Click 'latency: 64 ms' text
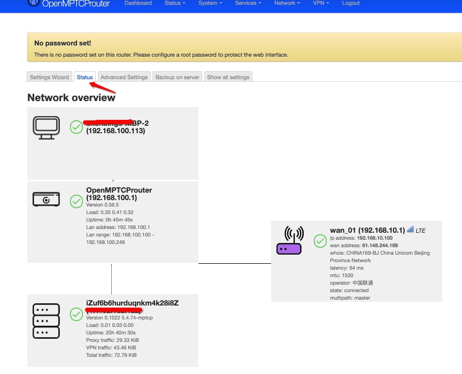Screen dimensions: 462x374 [346, 268]
